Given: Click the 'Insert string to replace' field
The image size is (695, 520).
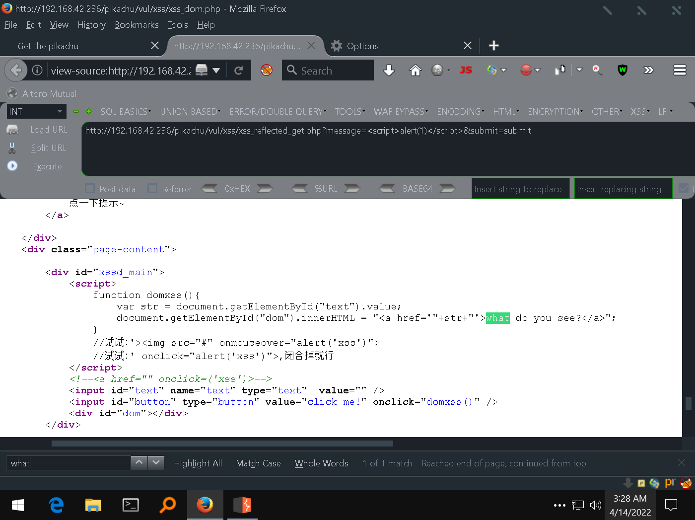Looking at the screenshot, I should [x=520, y=189].
